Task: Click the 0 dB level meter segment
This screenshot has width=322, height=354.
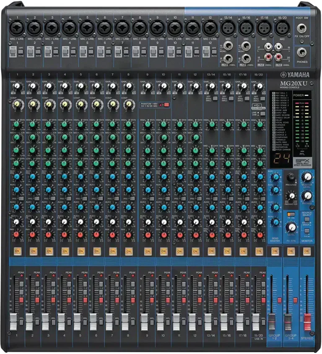Action: [302, 117]
